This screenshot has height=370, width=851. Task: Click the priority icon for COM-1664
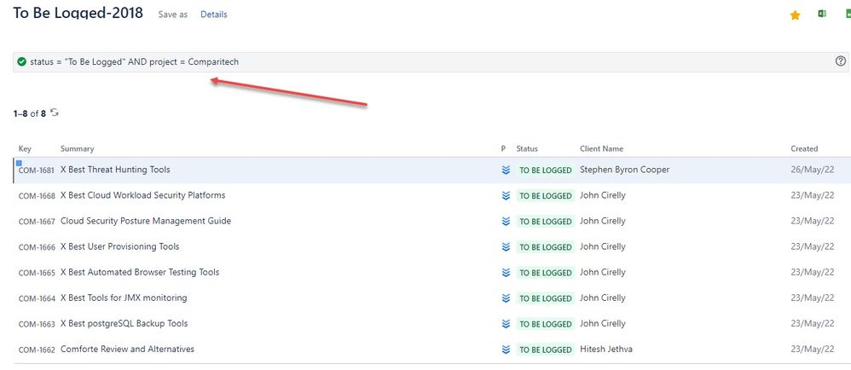click(x=506, y=298)
